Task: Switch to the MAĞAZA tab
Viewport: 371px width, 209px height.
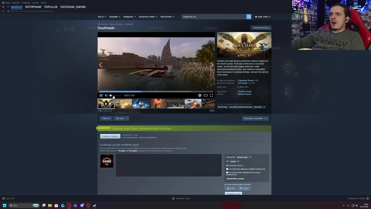Action: click(x=17, y=7)
